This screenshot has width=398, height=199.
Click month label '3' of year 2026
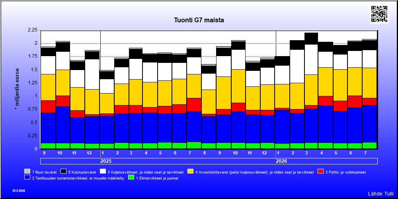pyautogui.click(x=306, y=153)
